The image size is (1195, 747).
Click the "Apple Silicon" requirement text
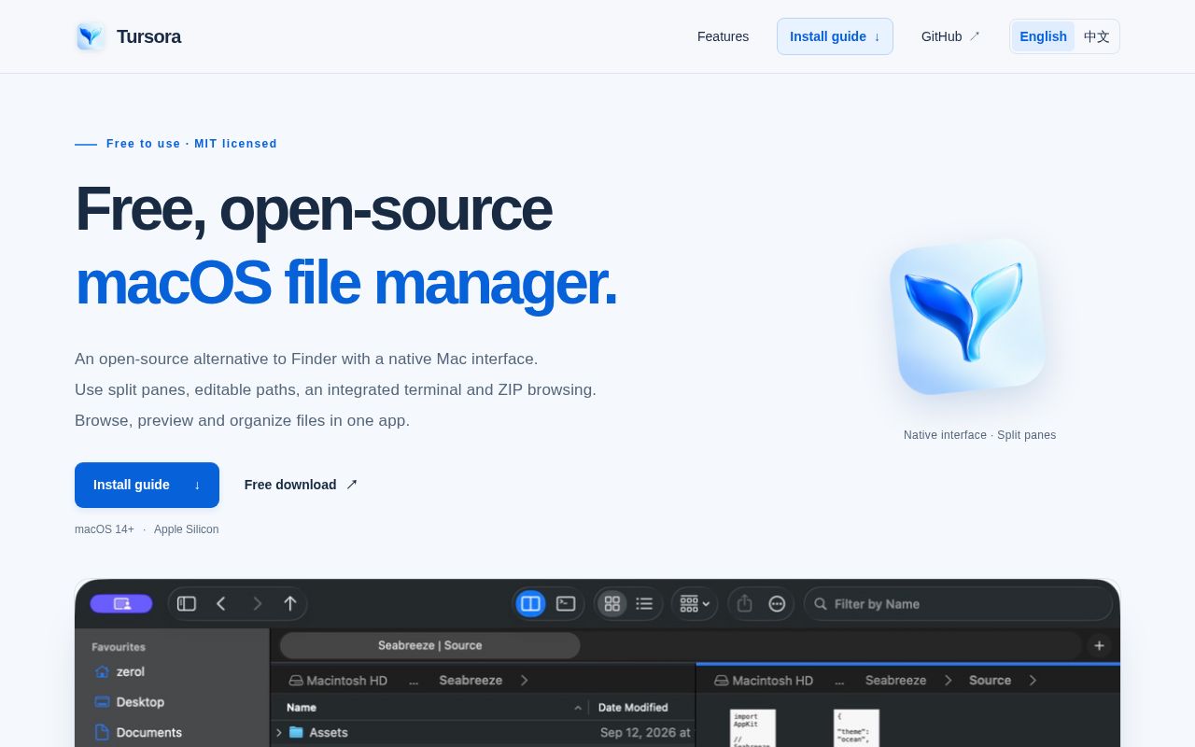coord(187,529)
